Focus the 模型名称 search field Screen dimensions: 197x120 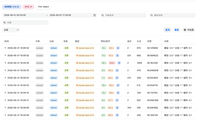tap(172, 15)
